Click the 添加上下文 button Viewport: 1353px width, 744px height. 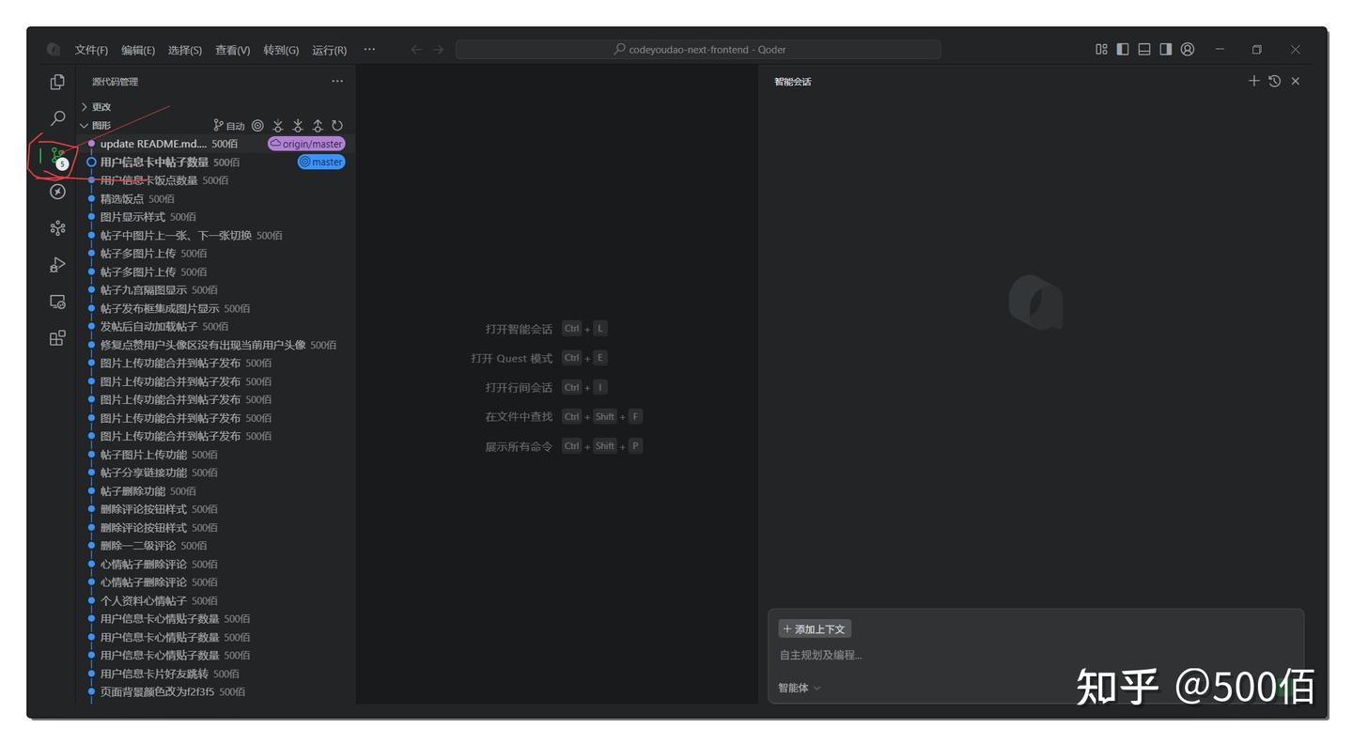[815, 629]
